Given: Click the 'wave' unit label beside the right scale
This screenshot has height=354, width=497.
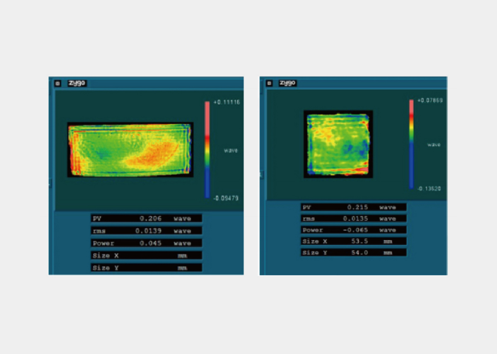Looking at the screenshot, I should pyautogui.click(x=434, y=145).
